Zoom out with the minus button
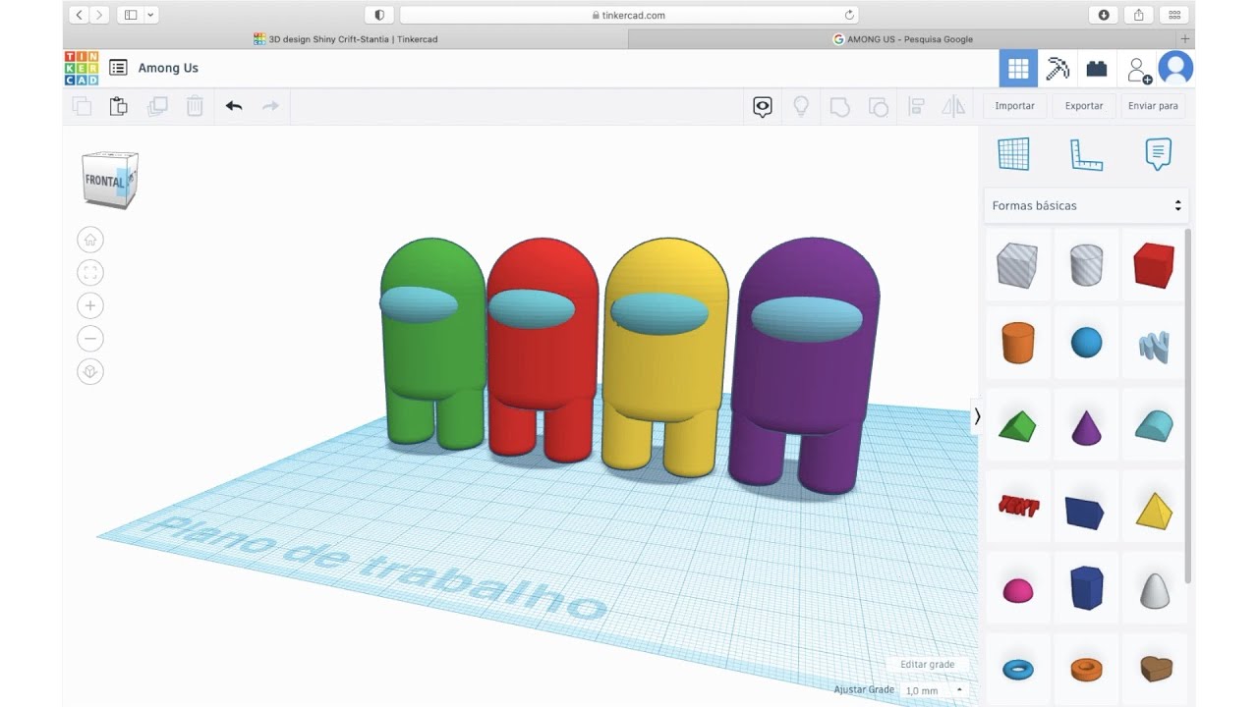The image size is (1258, 707). click(x=90, y=339)
